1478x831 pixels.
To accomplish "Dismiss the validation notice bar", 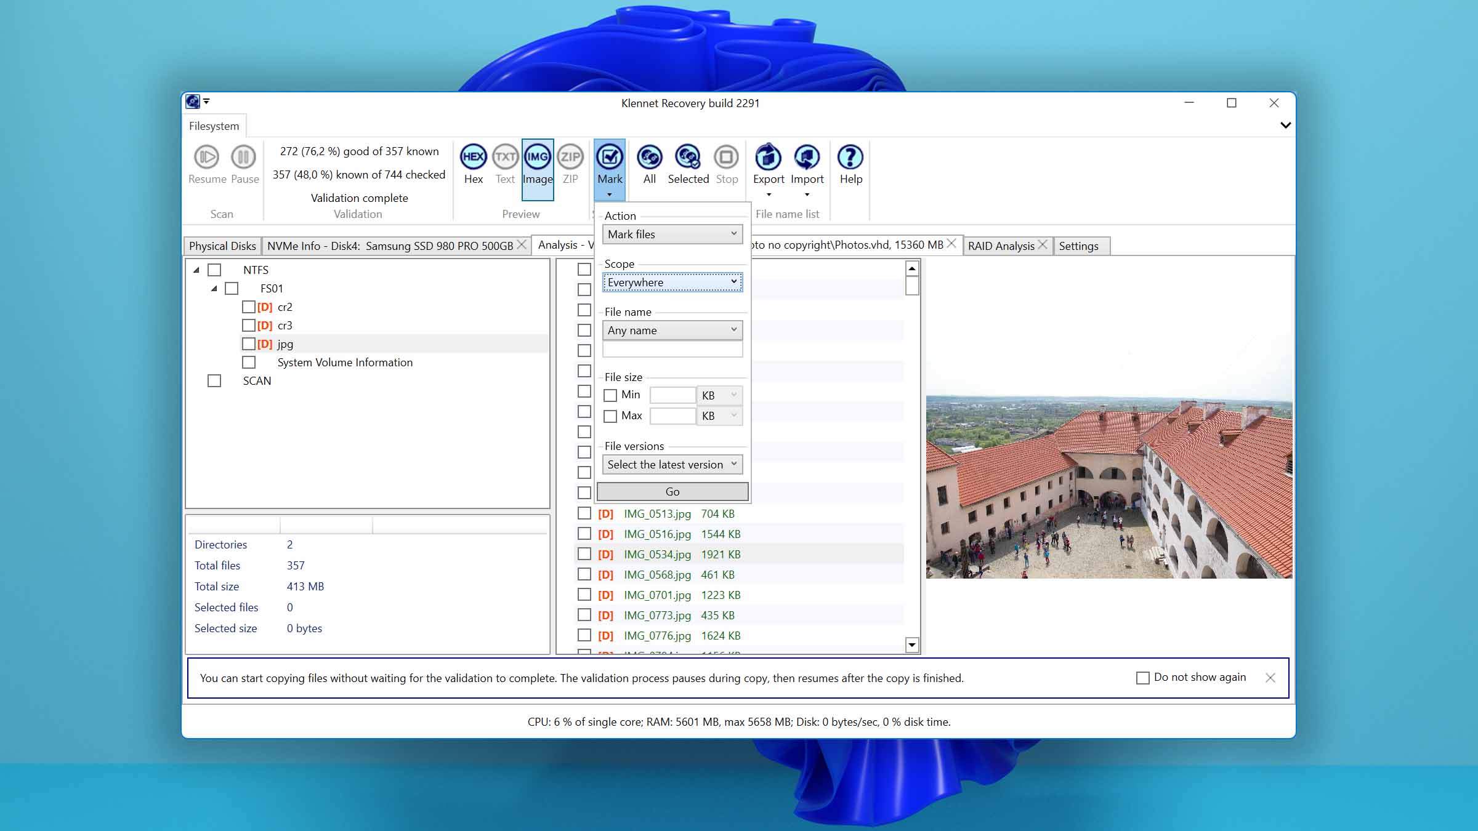I will pos(1270,678).
